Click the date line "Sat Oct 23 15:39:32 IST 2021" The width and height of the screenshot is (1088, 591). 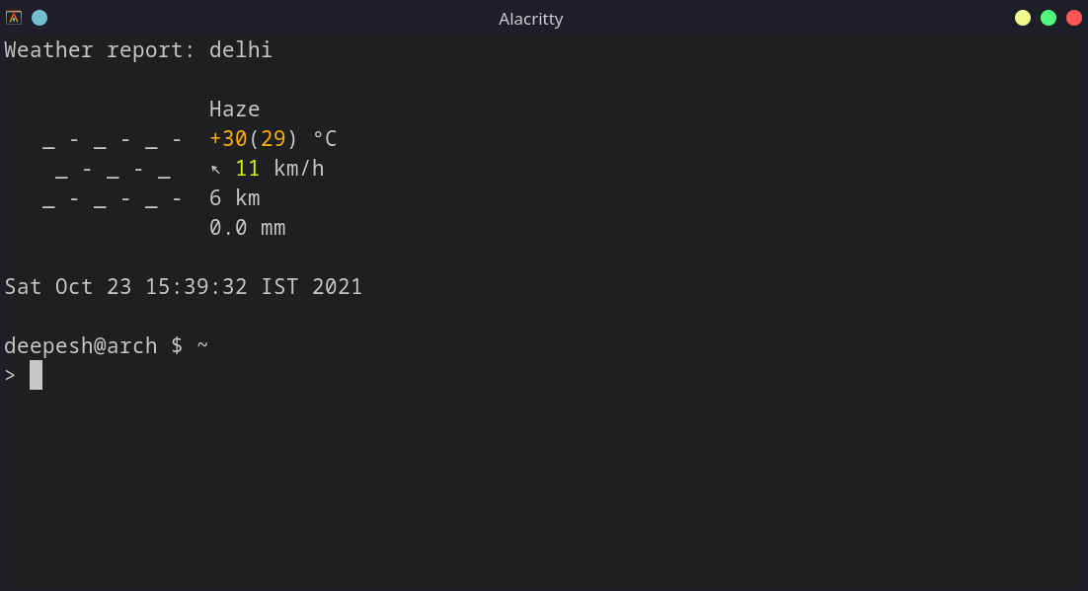(184, 287)
